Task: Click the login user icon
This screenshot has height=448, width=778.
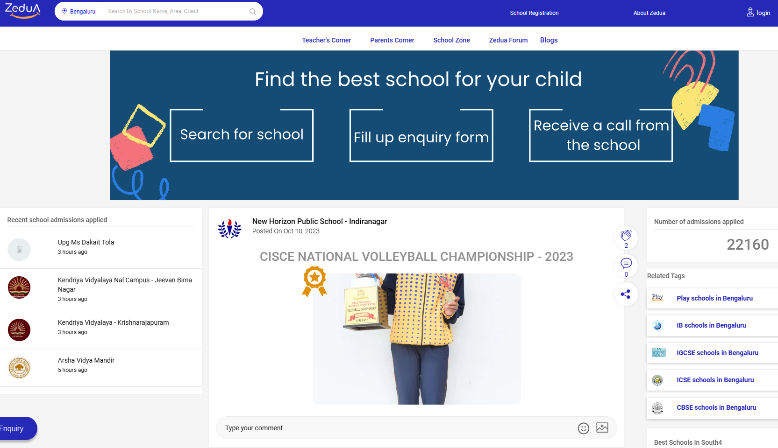Action: click(750, 12)
